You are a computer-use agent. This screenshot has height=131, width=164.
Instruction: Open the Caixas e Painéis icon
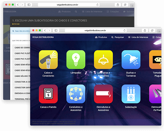[48, 94]
